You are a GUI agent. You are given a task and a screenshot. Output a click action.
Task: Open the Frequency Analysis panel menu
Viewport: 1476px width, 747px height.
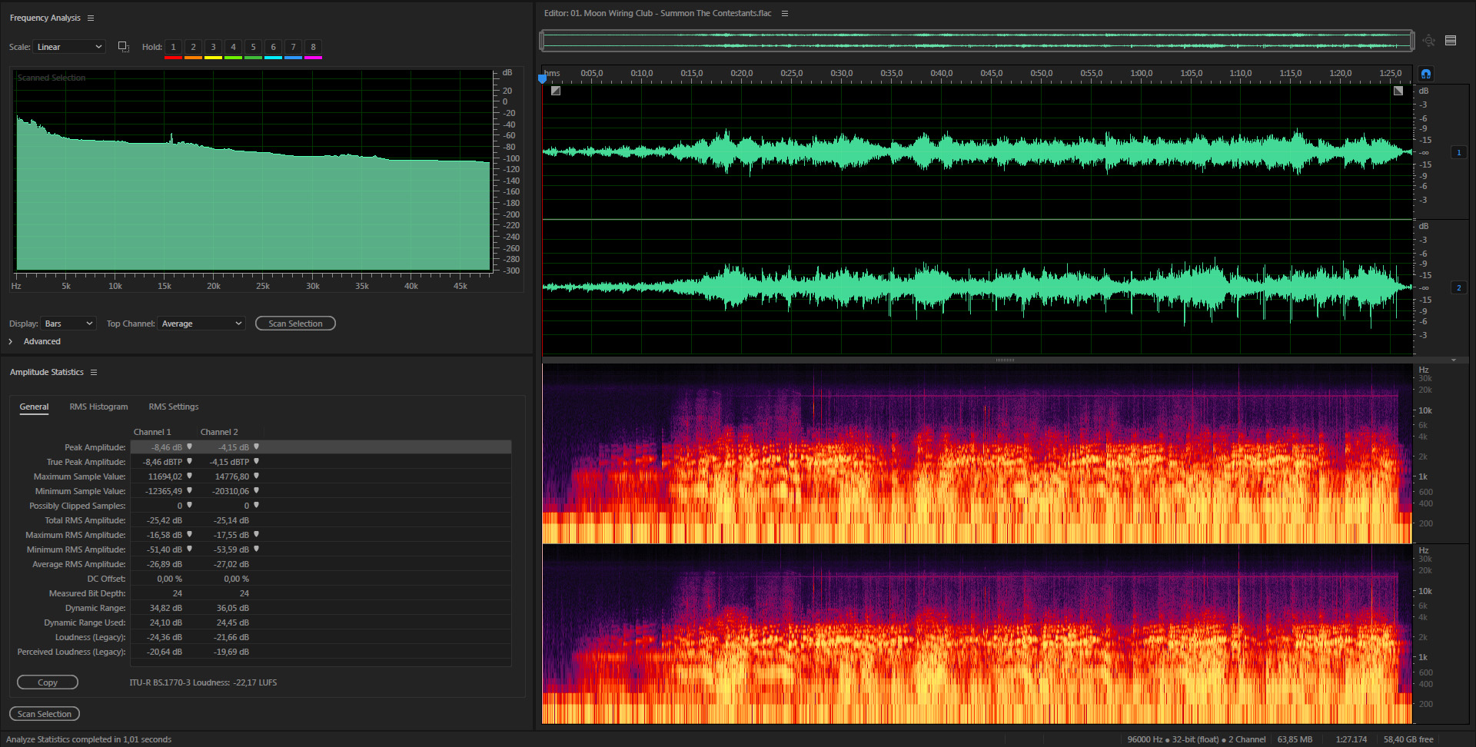tap(91, 18)
